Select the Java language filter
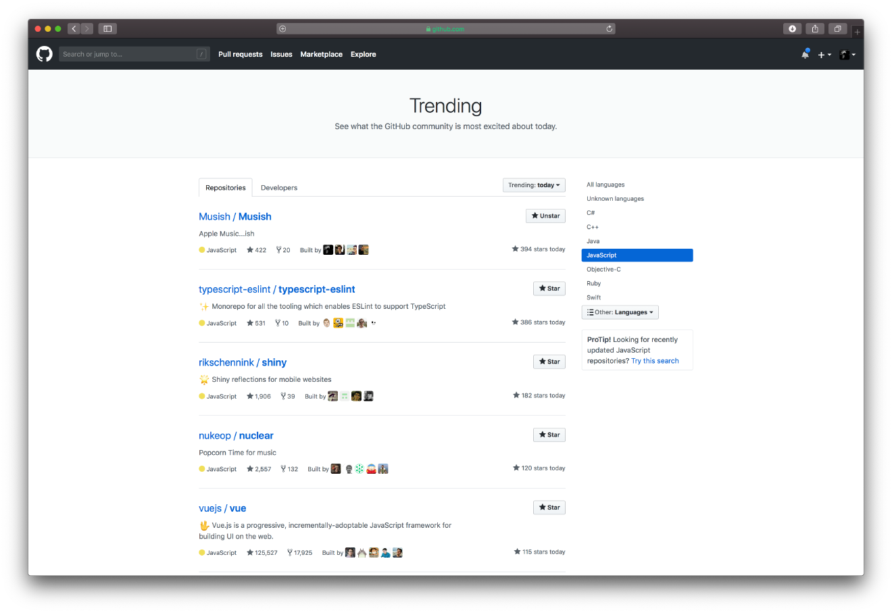Viewport: 892px width, 613px height. (593, 241)
